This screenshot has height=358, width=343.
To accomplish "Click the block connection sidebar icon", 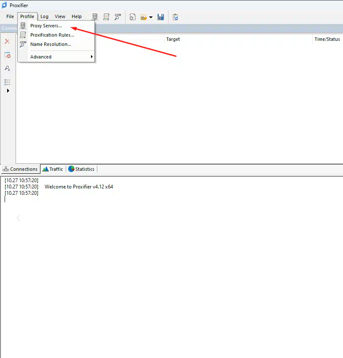I will click(8, 55).
